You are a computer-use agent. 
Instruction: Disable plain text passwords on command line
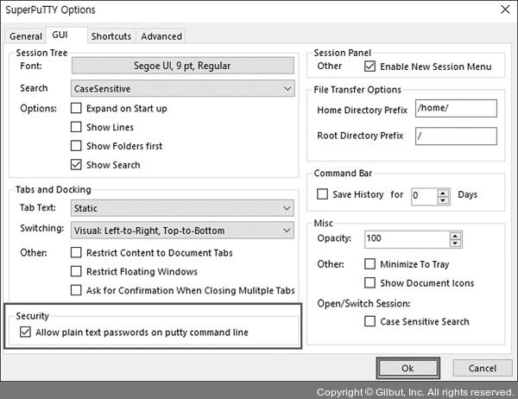(x=23, y=332)
